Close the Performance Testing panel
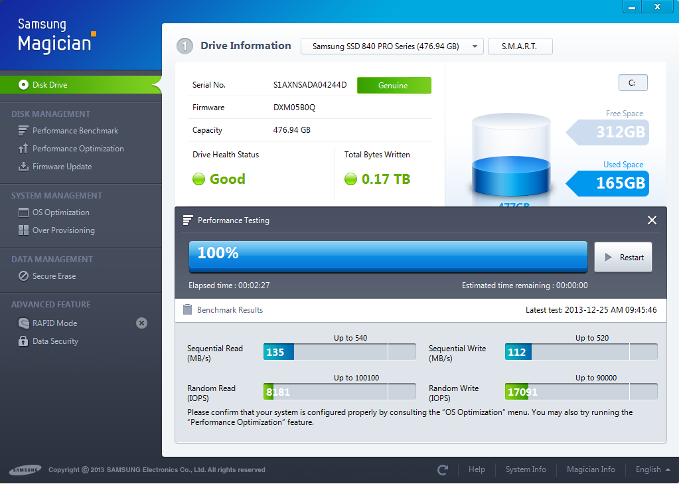The width and height of the screenshot is (679, 484). [652, 220]
